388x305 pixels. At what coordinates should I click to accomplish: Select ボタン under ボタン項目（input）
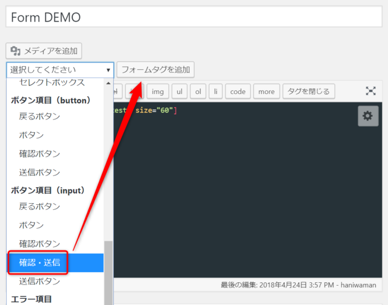pos(32,225)
